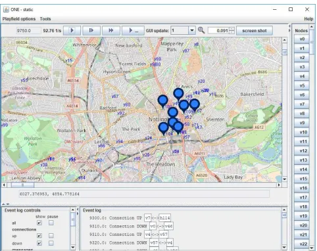Decrease zoom with the spinner down arrow
The width and height of the screenshot is (317, 251).
[232, 32]
